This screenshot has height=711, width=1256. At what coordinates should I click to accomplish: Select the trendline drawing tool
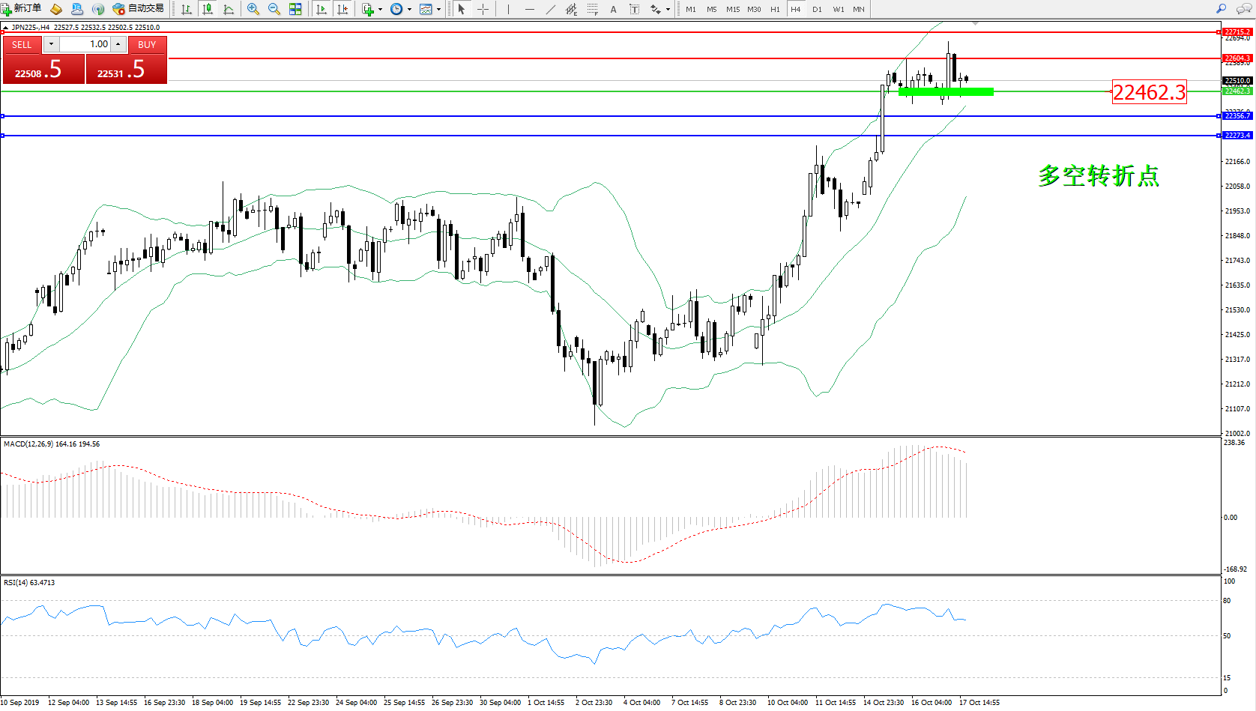pos(551,9)
